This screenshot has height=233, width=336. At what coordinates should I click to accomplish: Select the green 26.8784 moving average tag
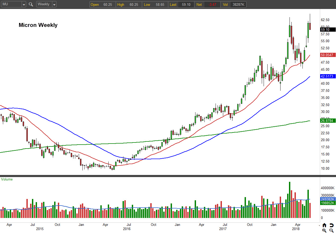coord(328,120)
